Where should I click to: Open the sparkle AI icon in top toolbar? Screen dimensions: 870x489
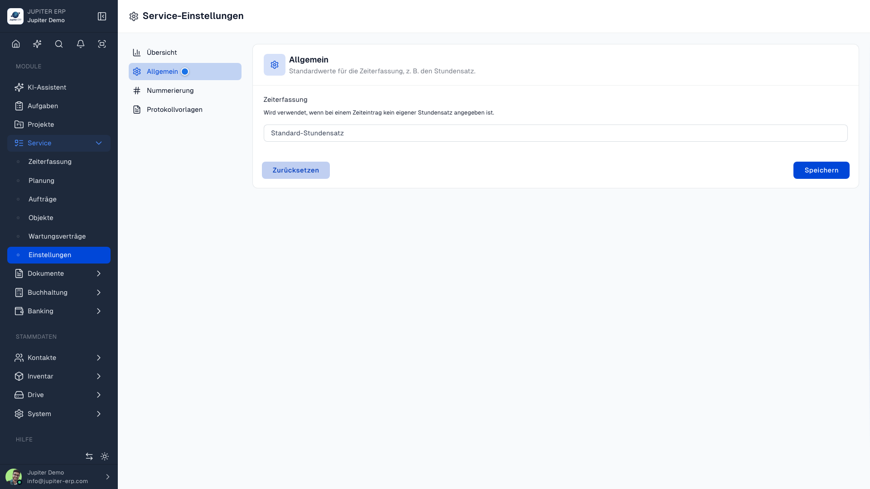37,44
